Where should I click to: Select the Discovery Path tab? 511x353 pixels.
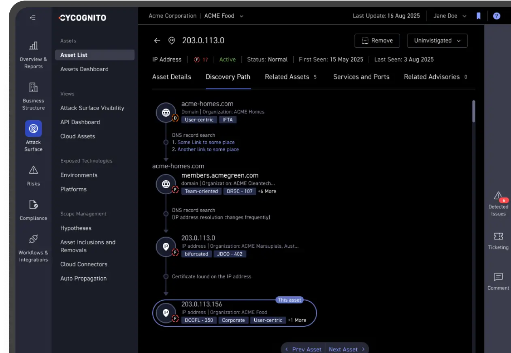228,77
